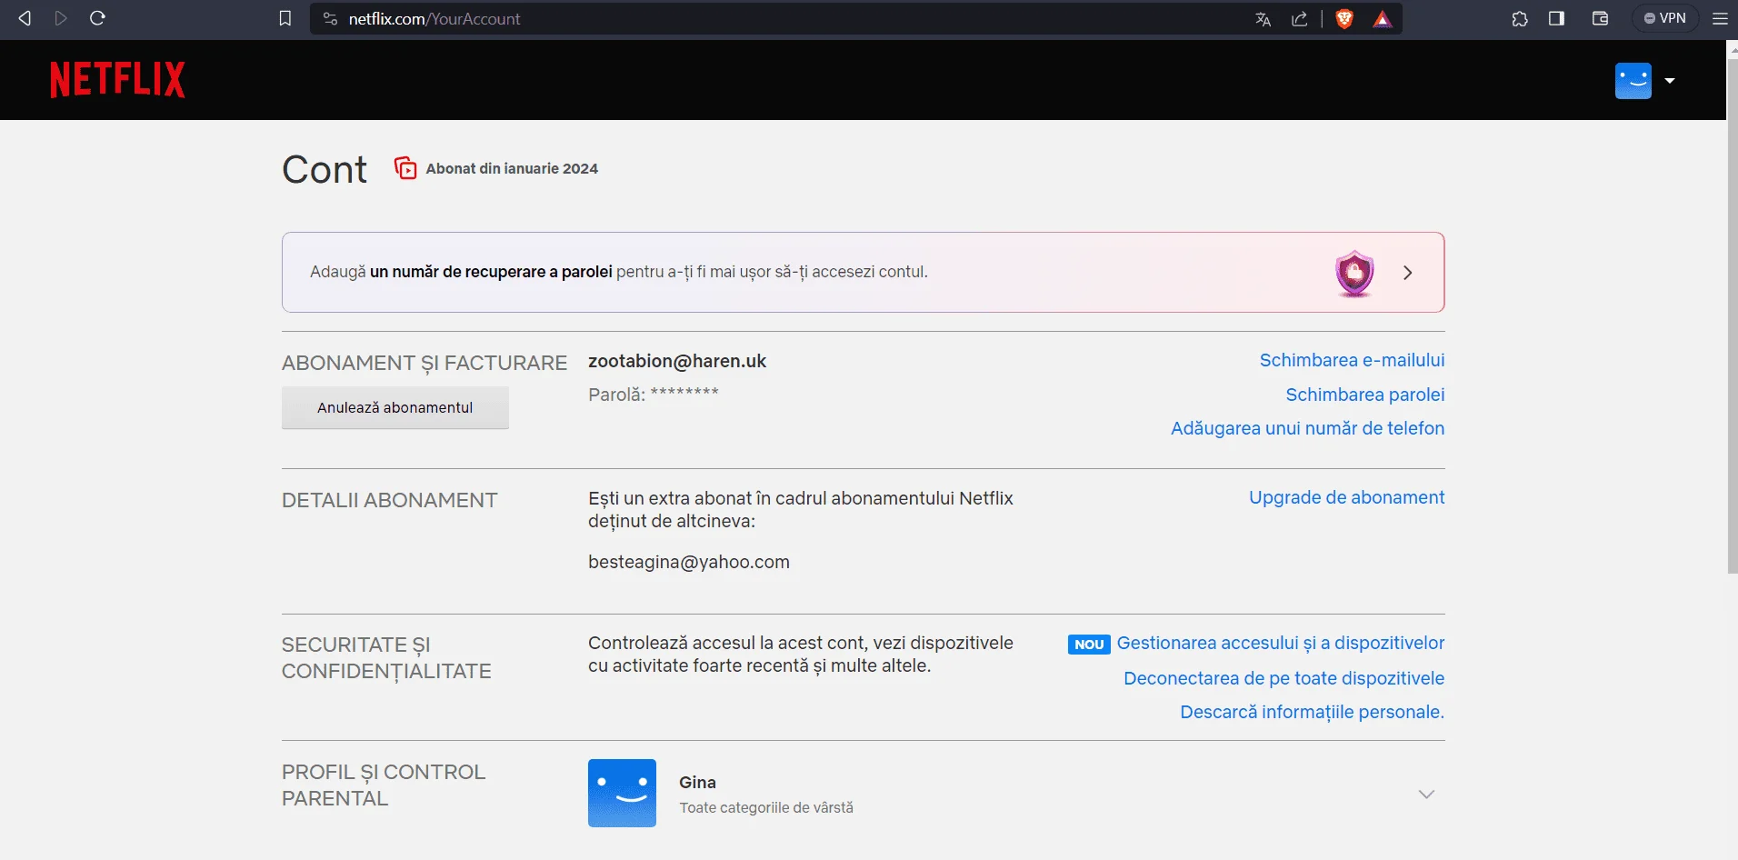Open site information icon in address bar
The width and height of the screenshot is (1738, 860).
click(330, 18)
